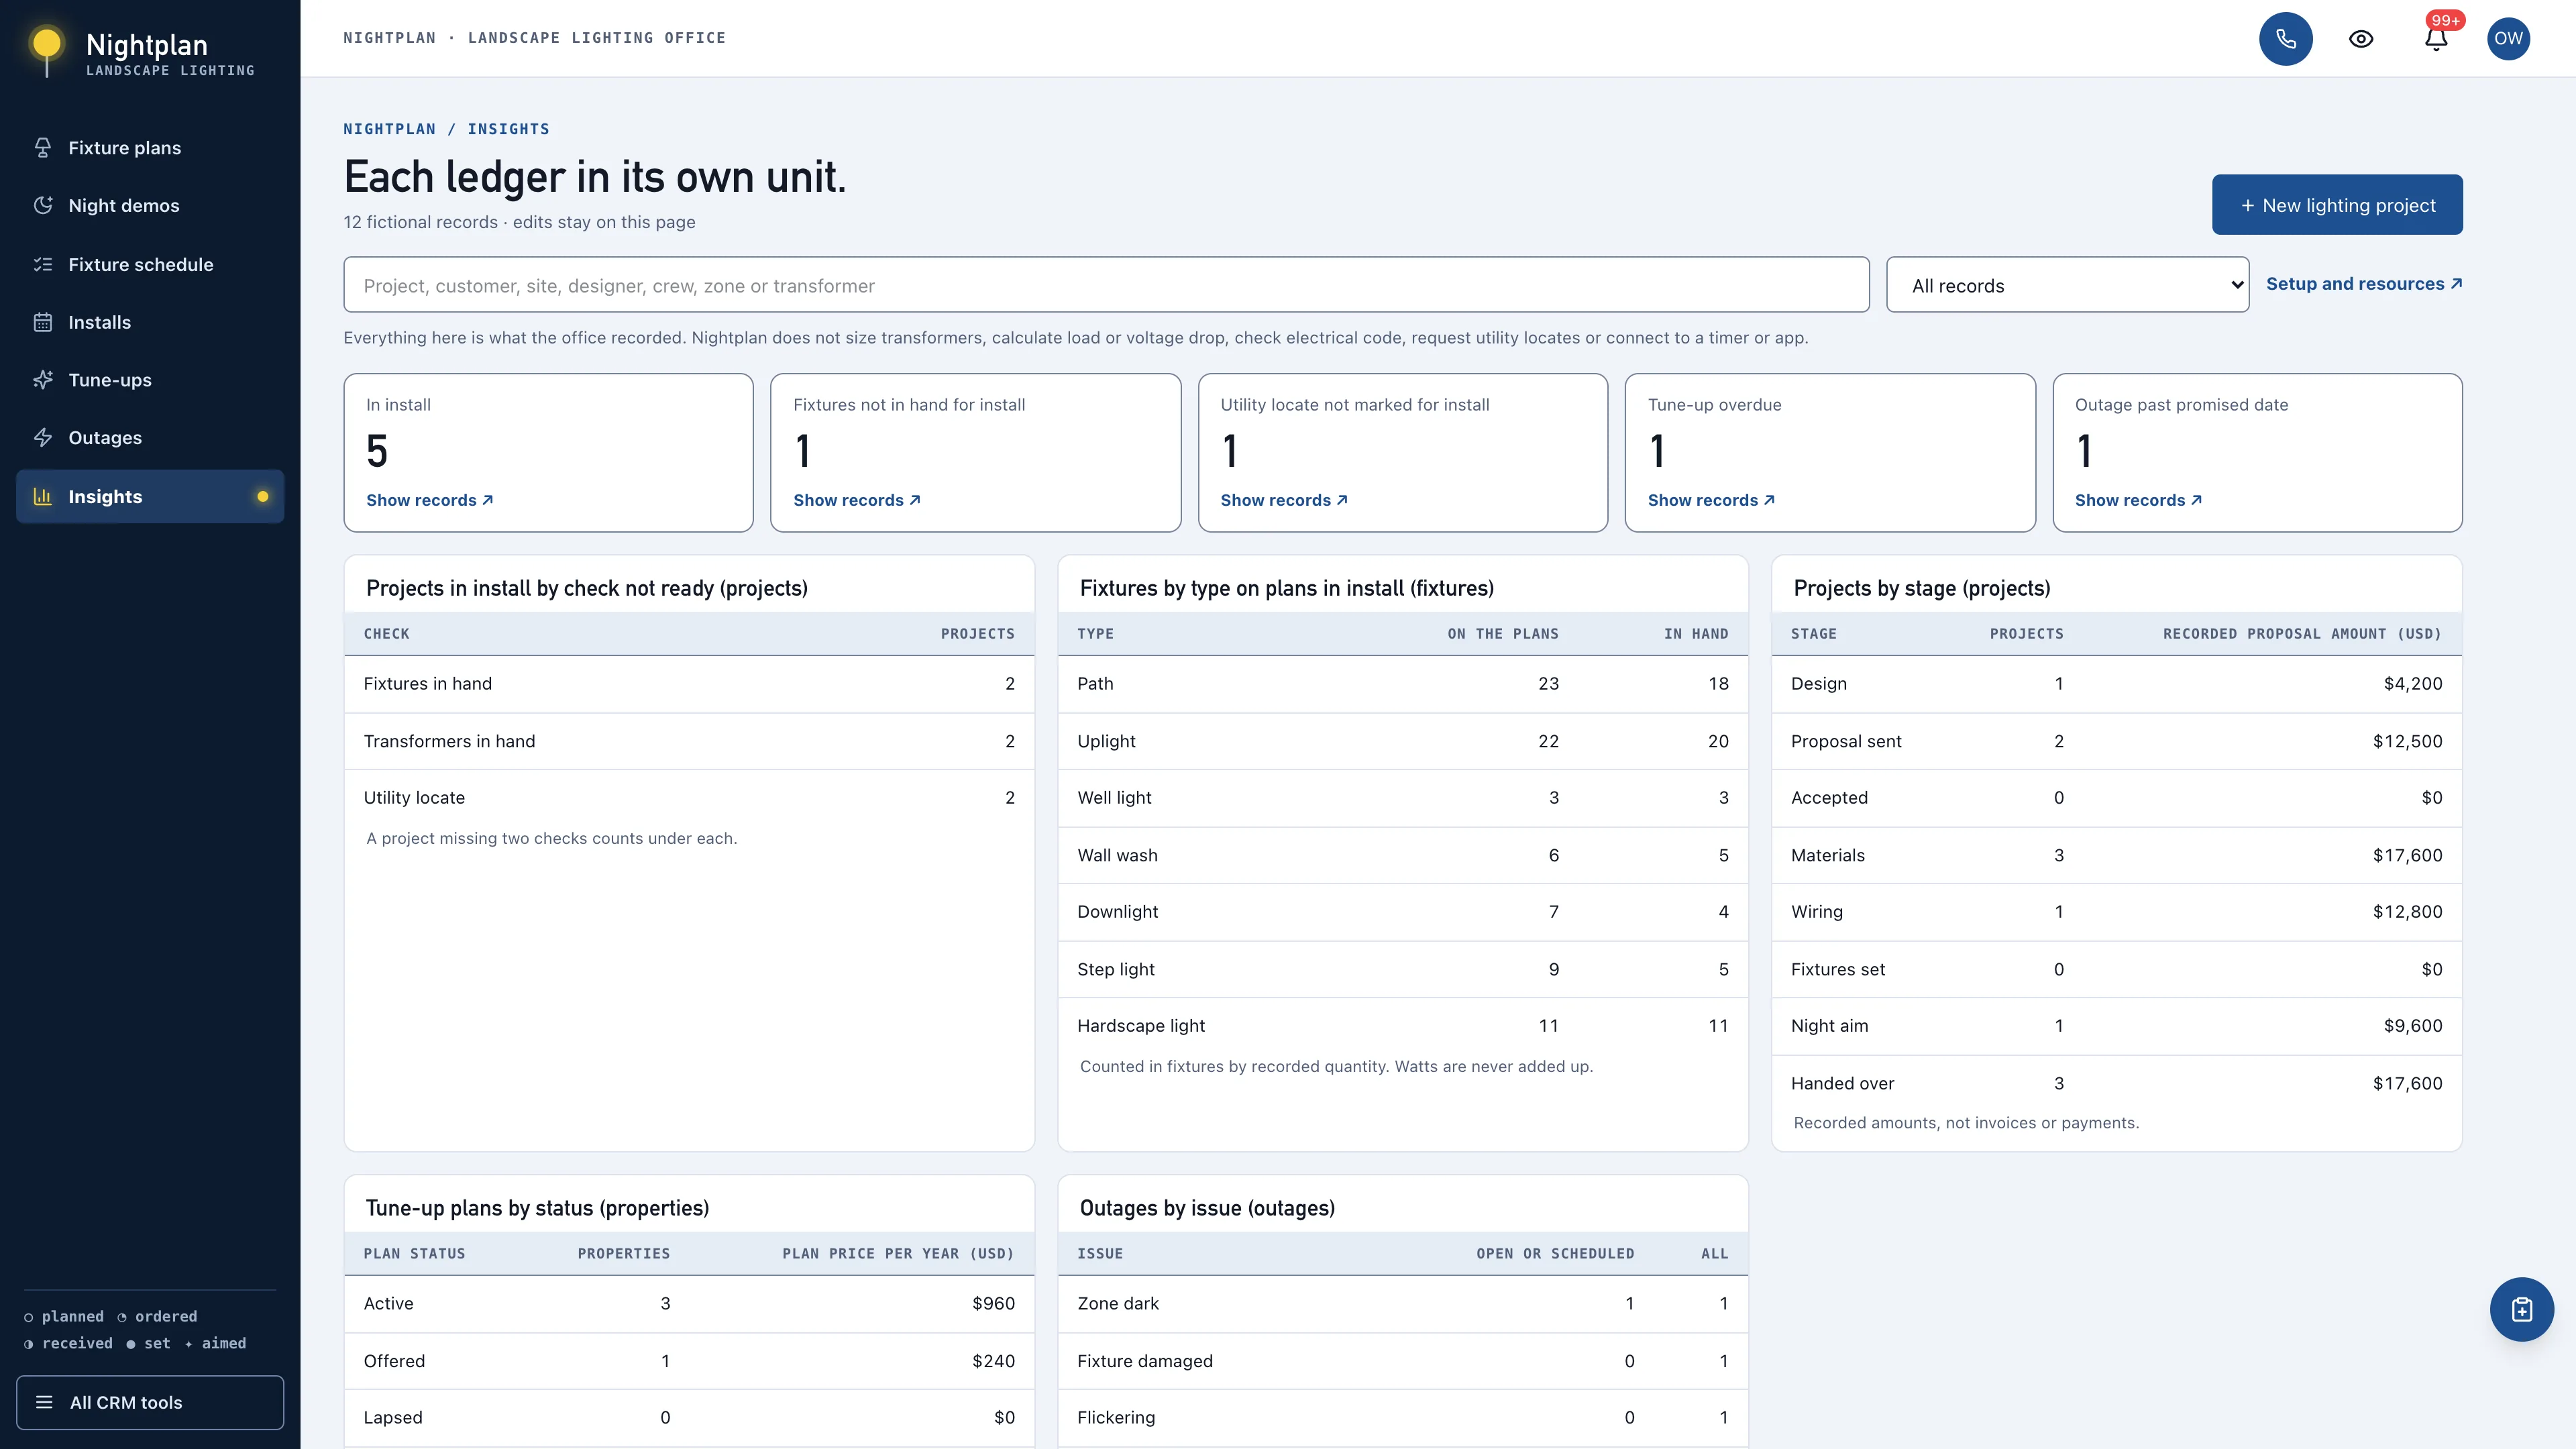This screenshot has height=1449, width=2576.
Task: Open the OW user avatar
Action: click(x=2508, y=39)
